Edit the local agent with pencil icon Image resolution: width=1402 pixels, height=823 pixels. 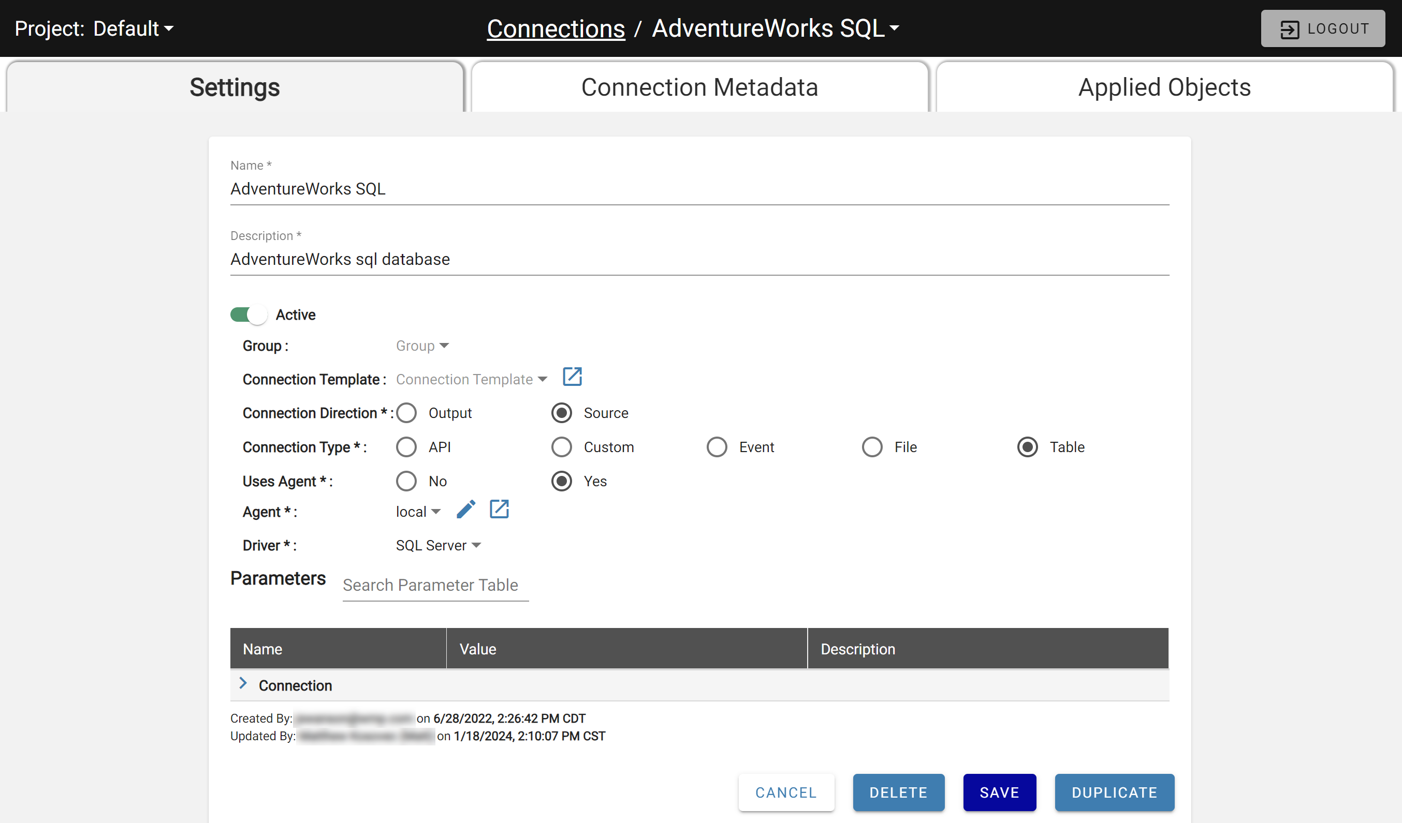click(465, 509)
